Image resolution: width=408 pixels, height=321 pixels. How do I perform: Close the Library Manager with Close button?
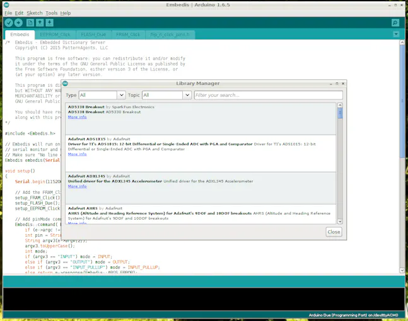point(334,232)
